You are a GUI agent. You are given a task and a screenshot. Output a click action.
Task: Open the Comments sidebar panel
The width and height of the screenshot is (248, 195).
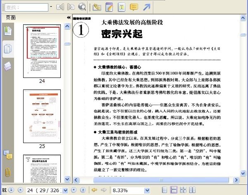click(8, 155)
